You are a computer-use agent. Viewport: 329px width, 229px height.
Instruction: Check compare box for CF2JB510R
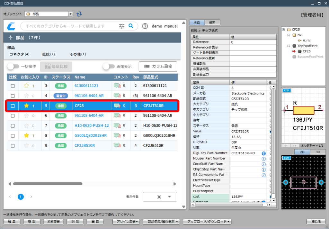point(13,146)
